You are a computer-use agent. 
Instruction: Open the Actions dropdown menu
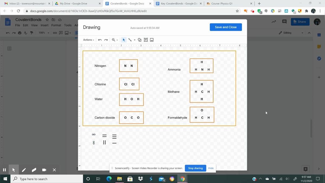pyautogui.click(x=89, y=40)
